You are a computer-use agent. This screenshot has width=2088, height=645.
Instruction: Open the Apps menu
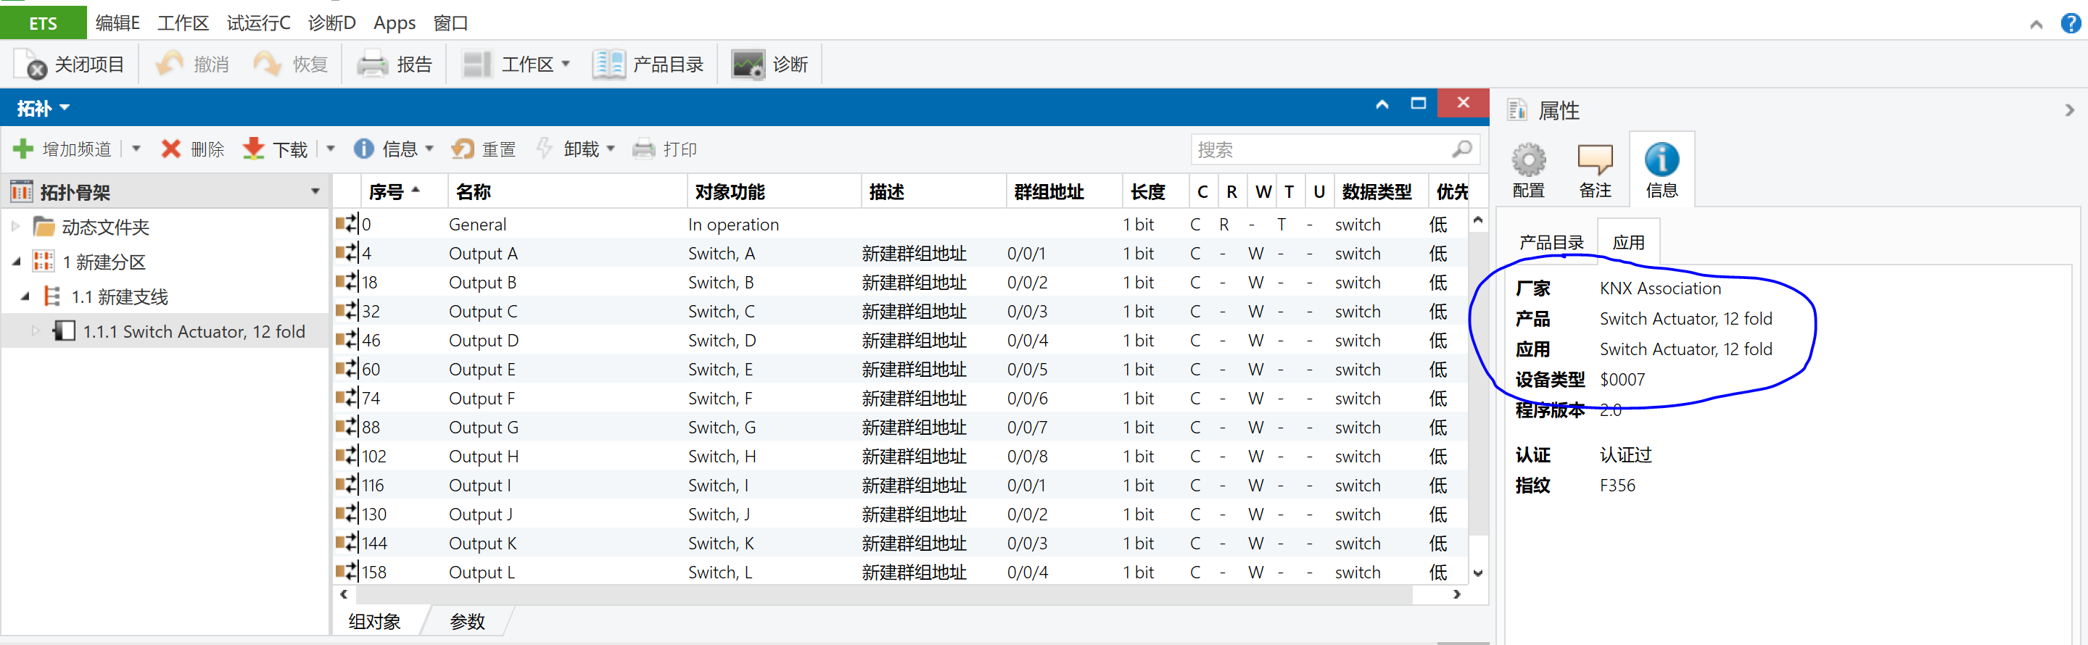click(394, 23)
